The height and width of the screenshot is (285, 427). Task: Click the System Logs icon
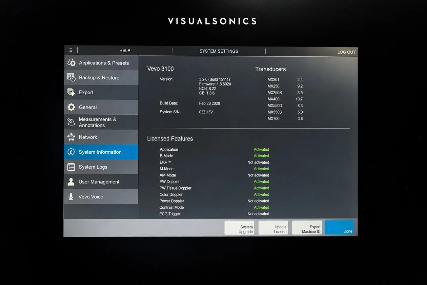click(x=71, y=167)
